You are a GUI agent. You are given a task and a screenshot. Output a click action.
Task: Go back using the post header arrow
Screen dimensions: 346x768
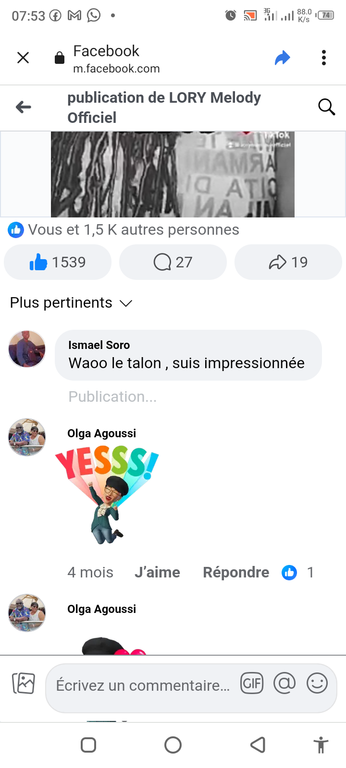click(23, 107)
